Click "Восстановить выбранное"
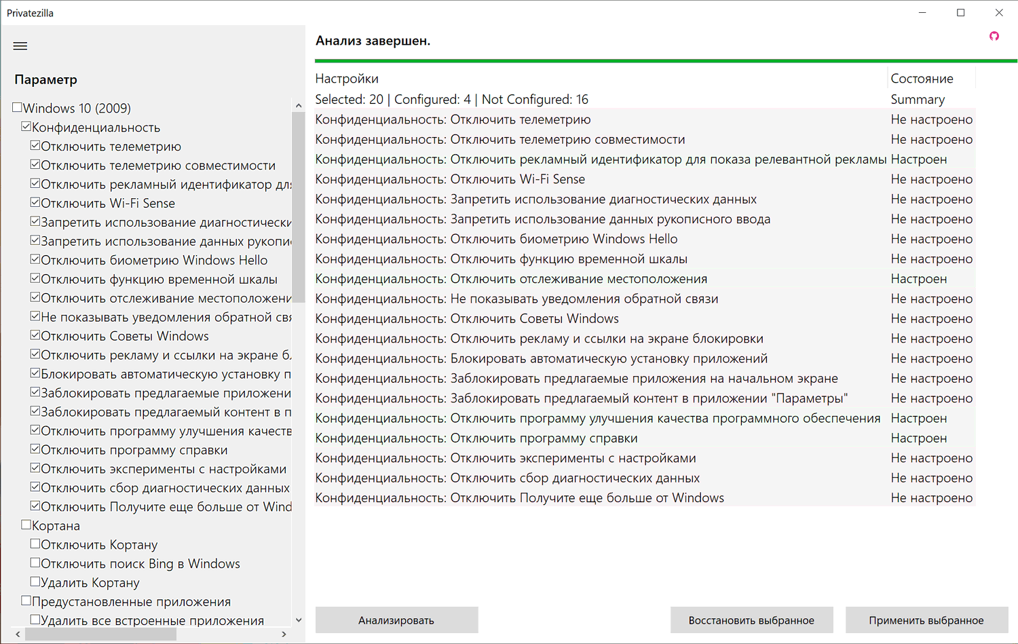This screenshot has width=1018, height=644. point(752,620)
